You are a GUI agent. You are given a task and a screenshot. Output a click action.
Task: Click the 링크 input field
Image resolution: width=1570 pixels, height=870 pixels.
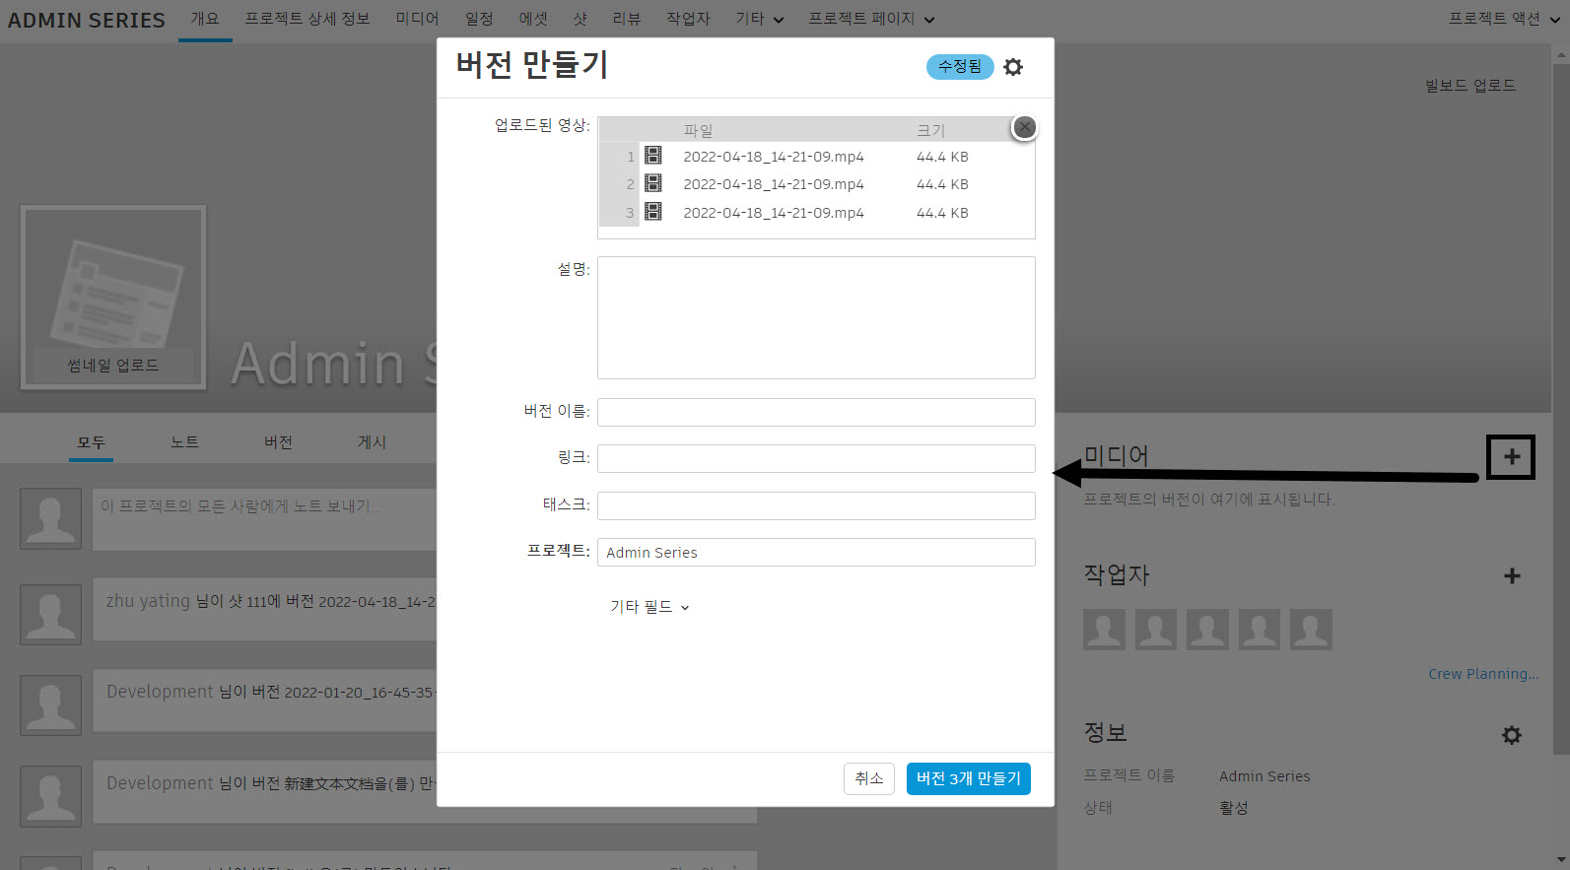click(x=816, y=458)
